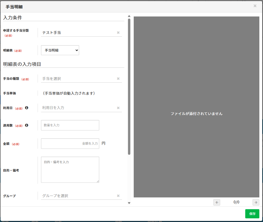Image resolution: width=263 pixels, height=222 pixels.
Task: Clear the 利用日 date field with x icon
Action: pos(118,108)
